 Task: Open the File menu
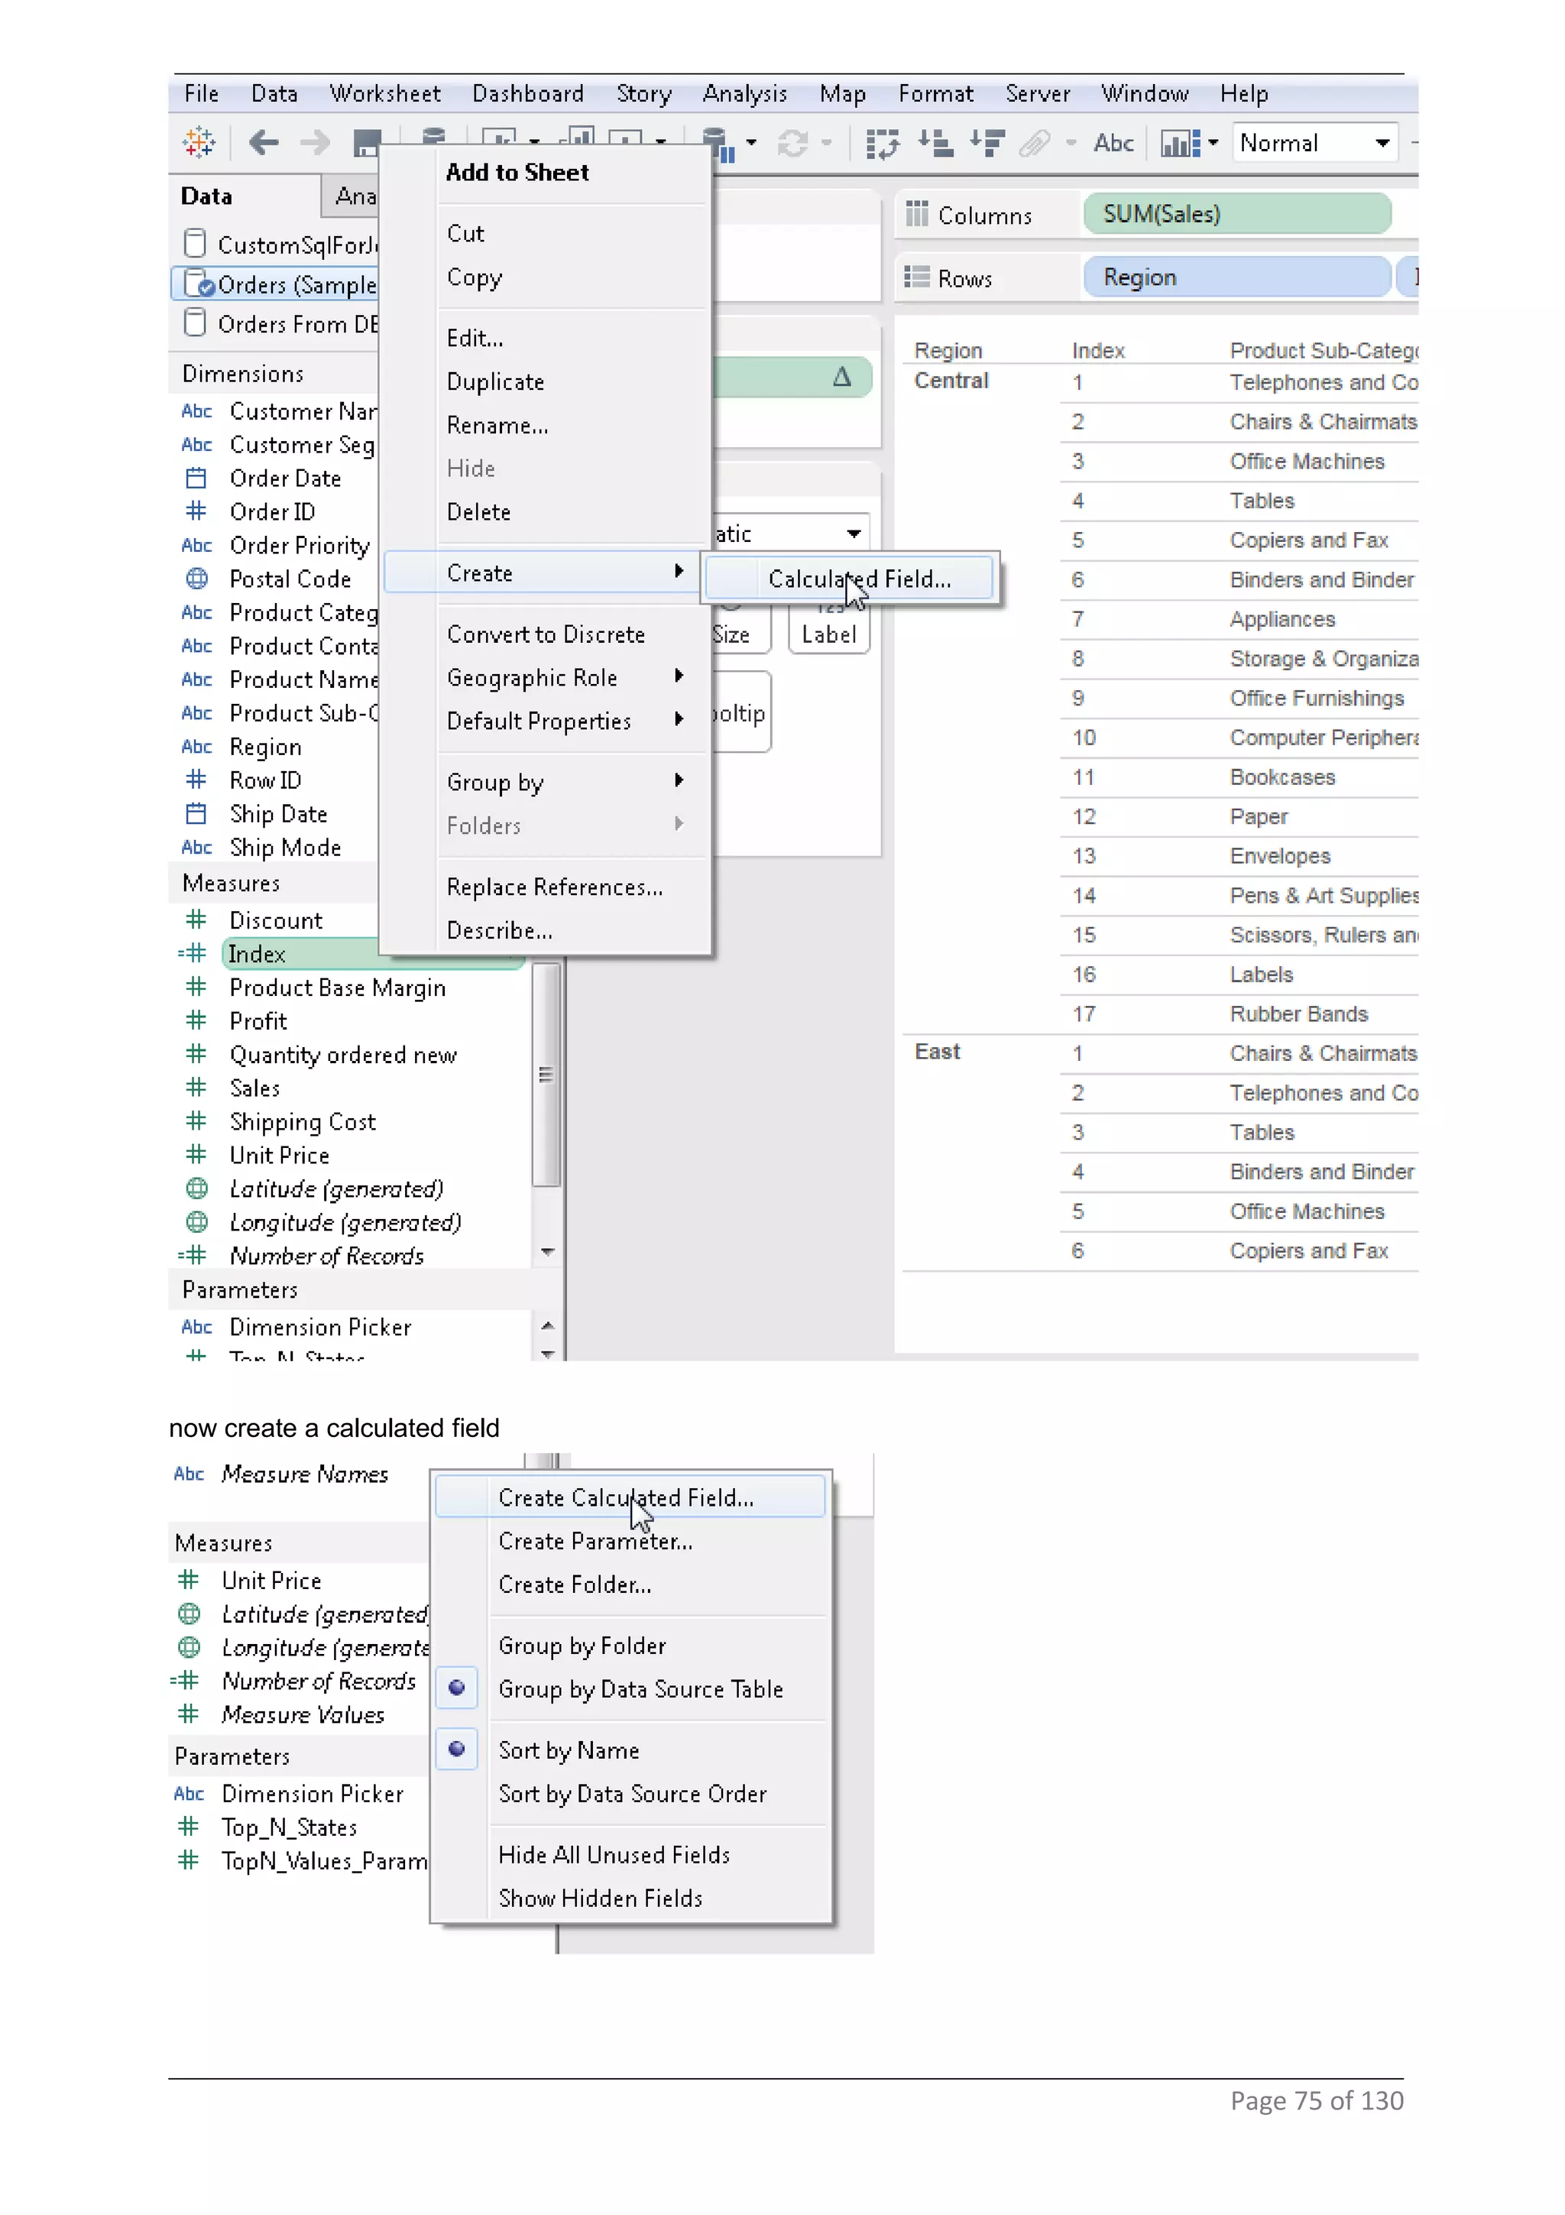202,93
